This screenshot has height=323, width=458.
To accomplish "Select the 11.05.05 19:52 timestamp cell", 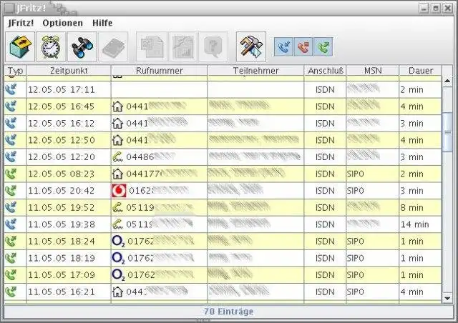I will [69, 208].
